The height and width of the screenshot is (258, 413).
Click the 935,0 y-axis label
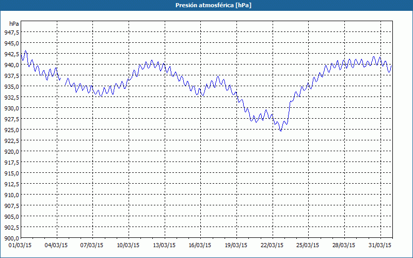coord(11,86)
